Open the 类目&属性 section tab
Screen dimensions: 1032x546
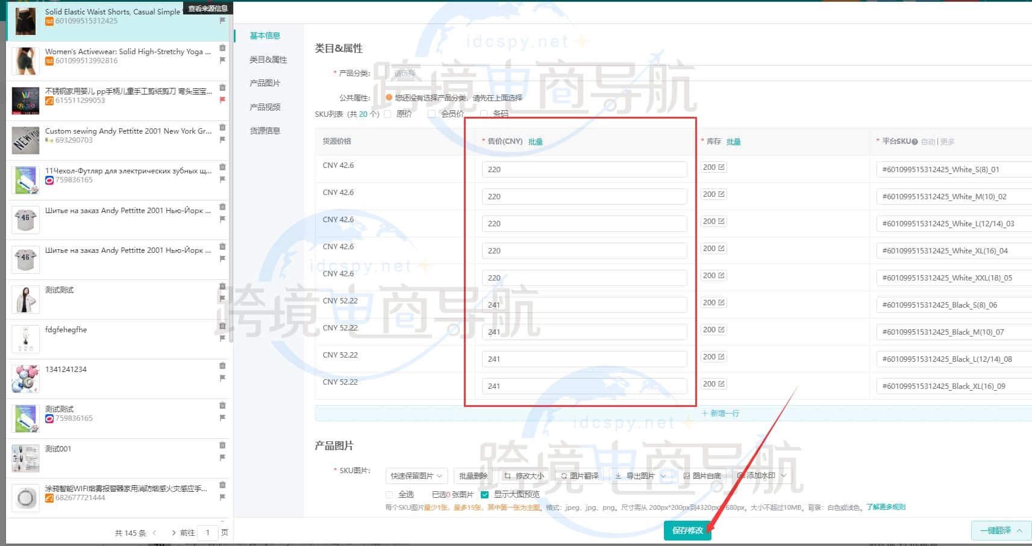[267, 59]
